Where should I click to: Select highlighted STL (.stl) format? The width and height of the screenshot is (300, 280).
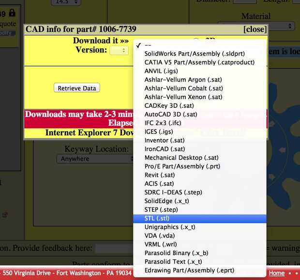tap(199, 219)
